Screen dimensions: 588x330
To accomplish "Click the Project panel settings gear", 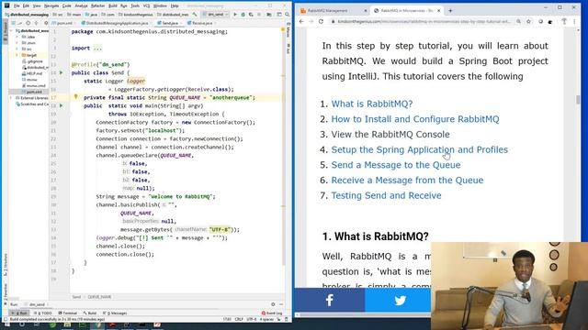I will (46, 23).
